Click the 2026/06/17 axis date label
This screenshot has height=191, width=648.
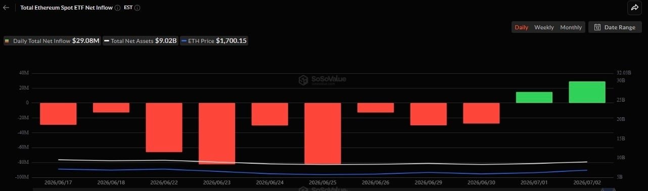pos(58,182)
